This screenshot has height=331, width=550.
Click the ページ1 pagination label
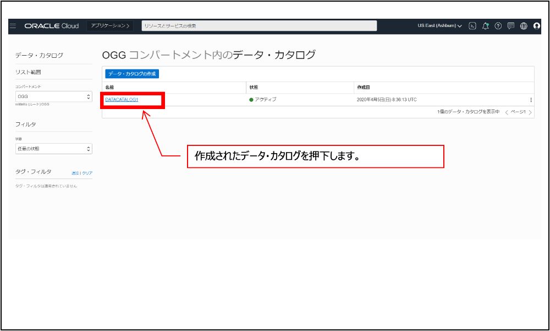click(x=518, y=112)
